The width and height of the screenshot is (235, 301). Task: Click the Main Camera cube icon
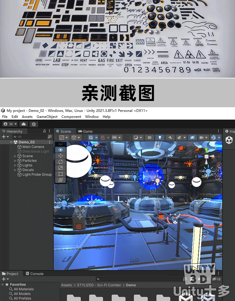19,147
